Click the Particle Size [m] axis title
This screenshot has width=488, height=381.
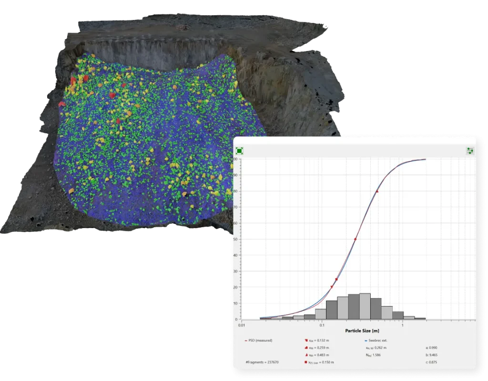click(x=362, y=330)
